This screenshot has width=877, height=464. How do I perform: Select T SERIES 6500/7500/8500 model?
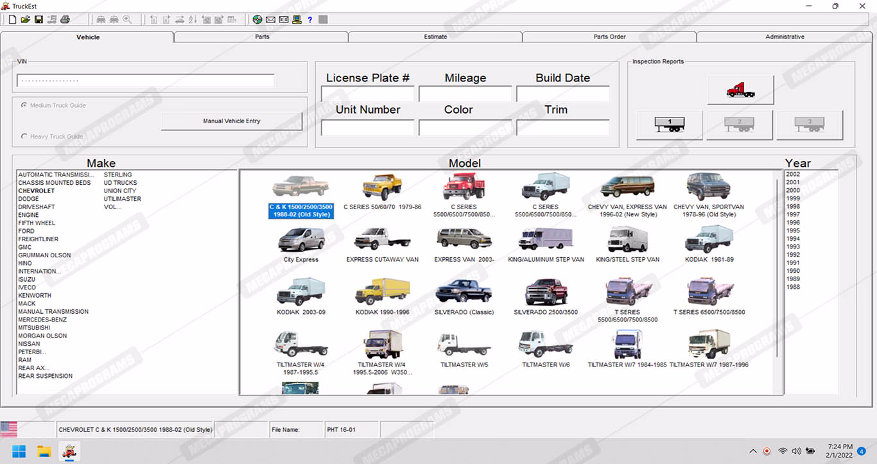(709, 298)
